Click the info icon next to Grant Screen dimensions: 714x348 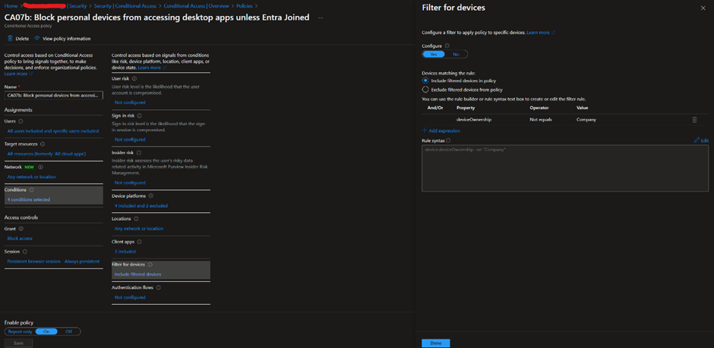(21, 228)
